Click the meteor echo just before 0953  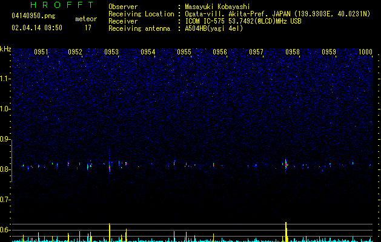[110, 166]
